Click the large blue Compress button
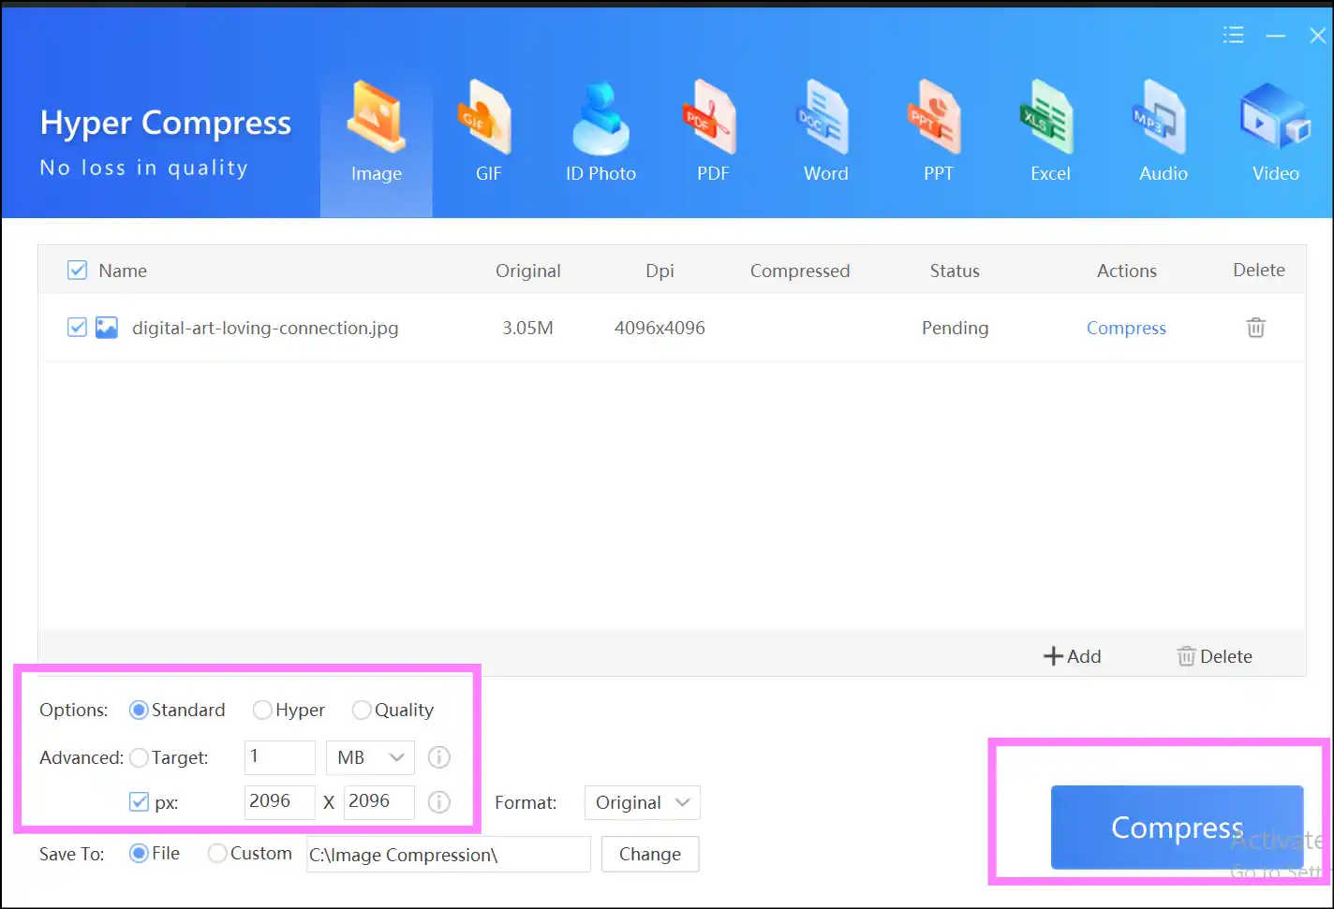The width and height of the screenshot is (1334, 909). click(1177, 828)
